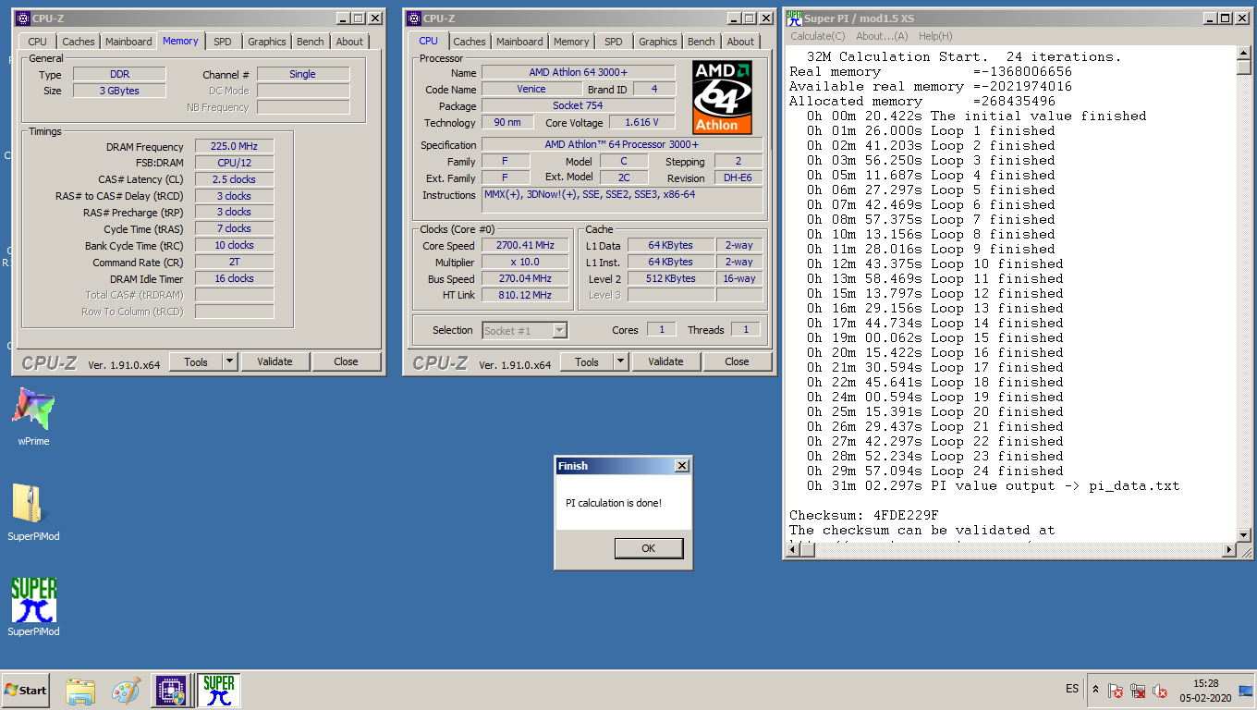Click Super PI vertical scrollbar up arrow
1257x710 pixels.
[x=1243, y=53]
